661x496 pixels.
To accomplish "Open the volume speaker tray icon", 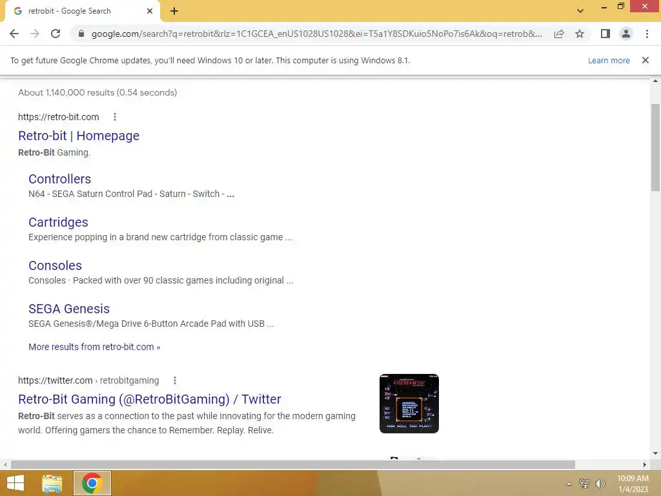I will 600,483.
